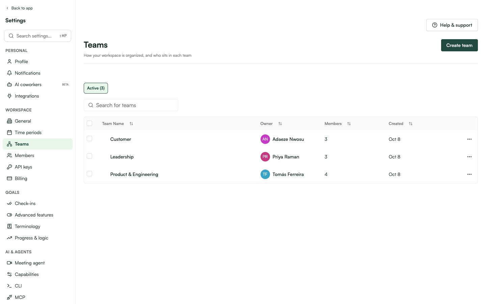The height and width of the screenshot is (304, 486).
Task: Open Check-ins settings
Action: tap(37, 203)
